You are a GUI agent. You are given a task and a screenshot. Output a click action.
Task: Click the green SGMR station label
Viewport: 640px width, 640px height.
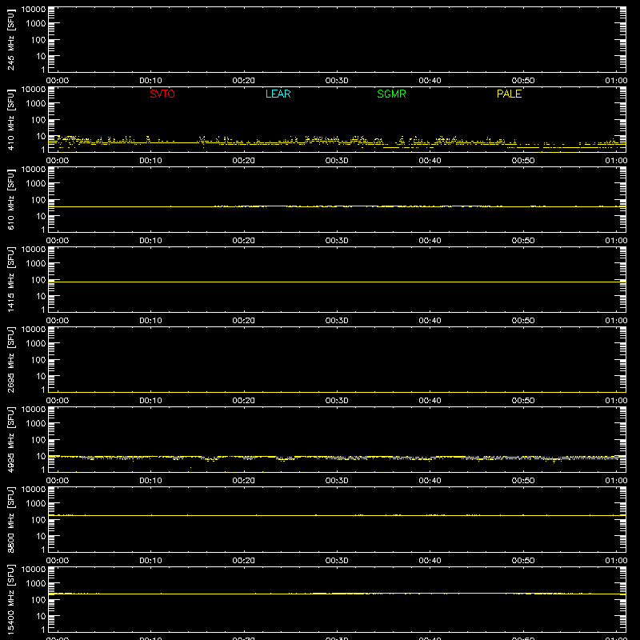[x=391, y=94]
